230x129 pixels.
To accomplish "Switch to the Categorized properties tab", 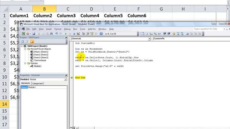I will pyautogui.click(x=37, y=83).
